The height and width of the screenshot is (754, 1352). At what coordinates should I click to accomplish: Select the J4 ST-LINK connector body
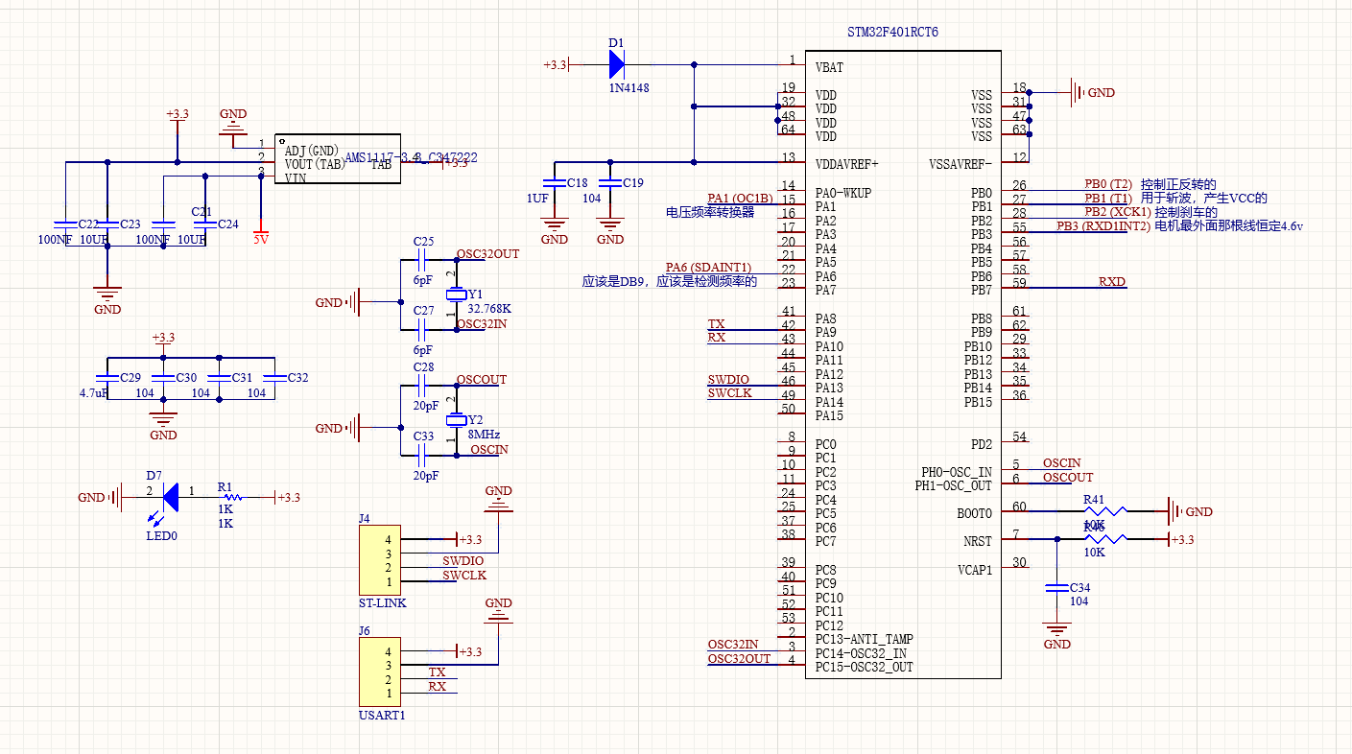pyautogui.click(x=380, y=560)
